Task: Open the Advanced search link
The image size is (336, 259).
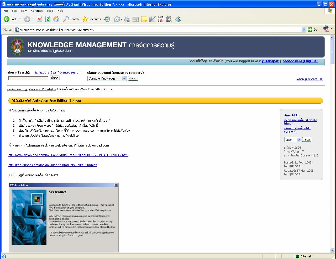Action: click(x=57, y=72)
